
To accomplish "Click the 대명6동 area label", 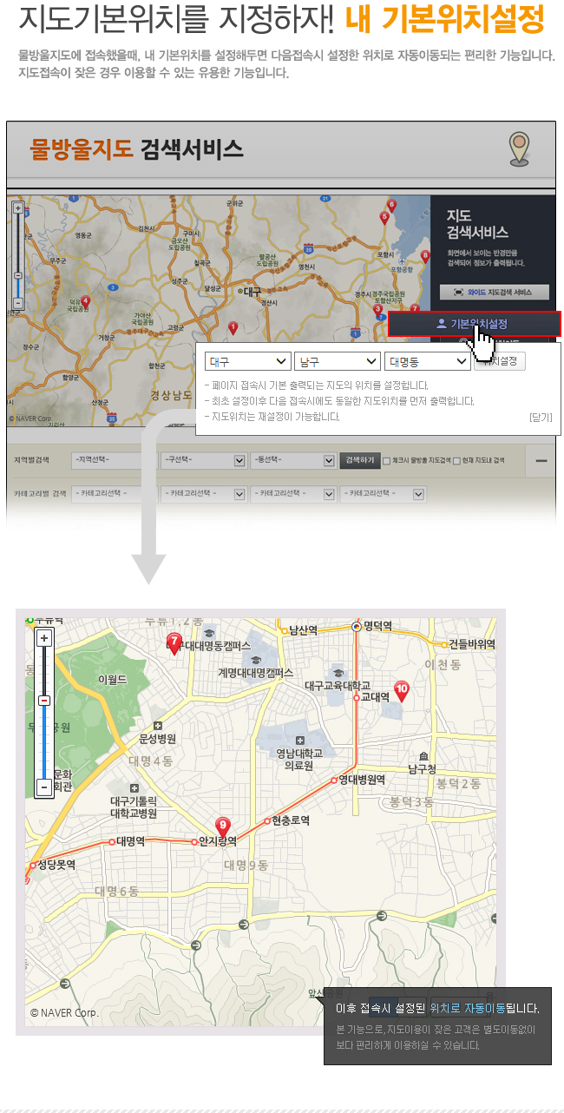I will pyautogui.click(x=117, y=891).
